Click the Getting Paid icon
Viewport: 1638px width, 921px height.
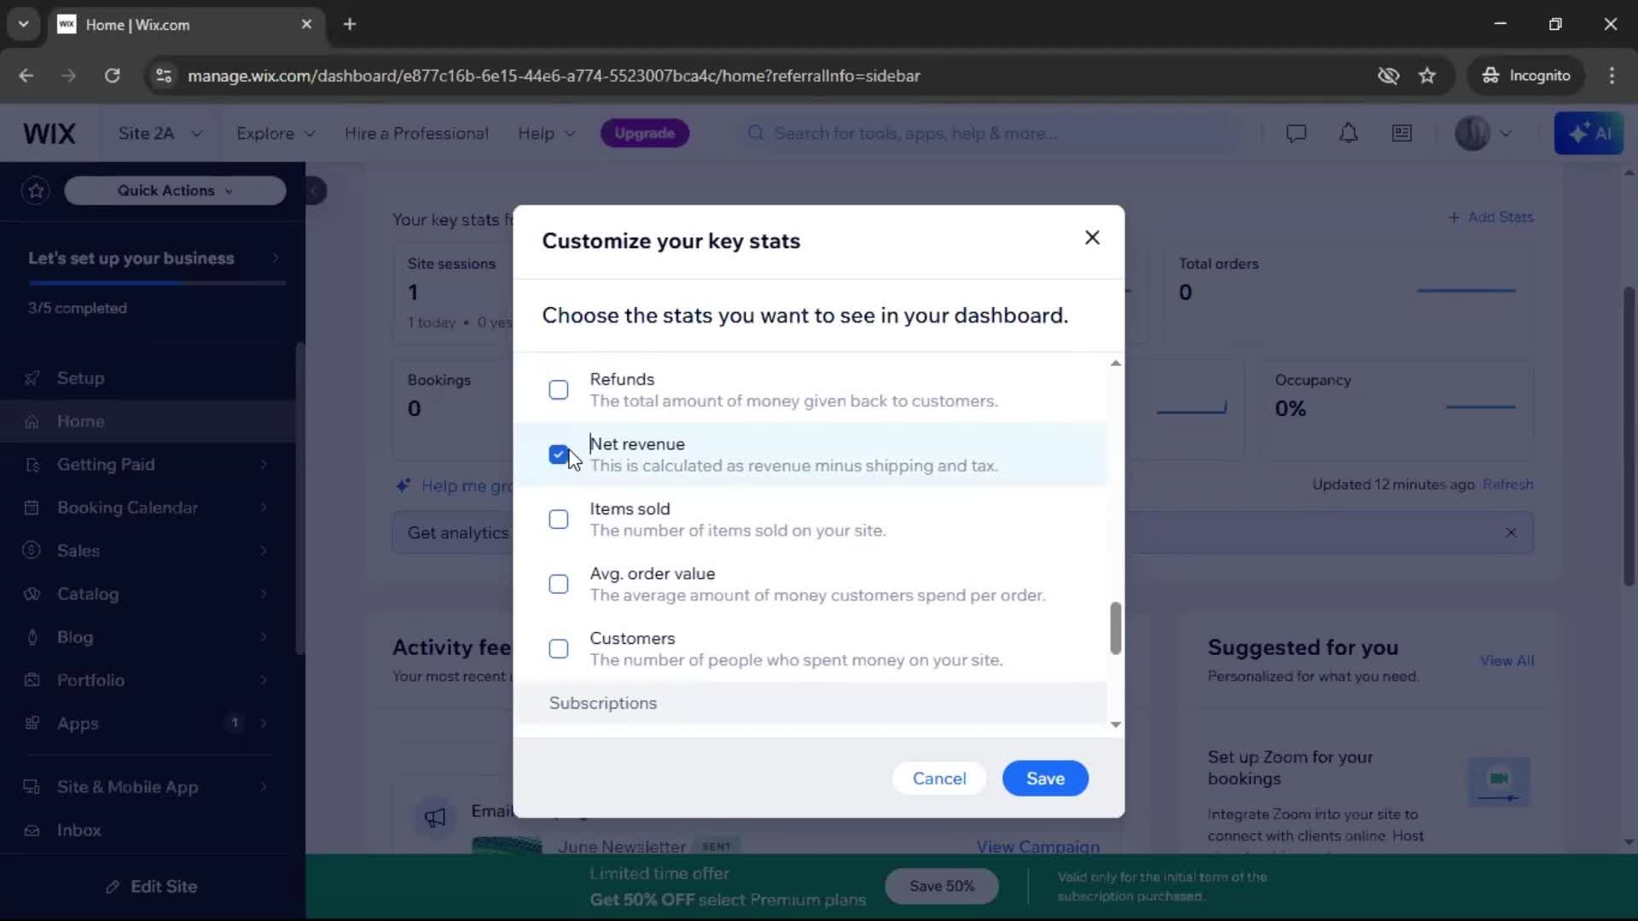point(32,465)
